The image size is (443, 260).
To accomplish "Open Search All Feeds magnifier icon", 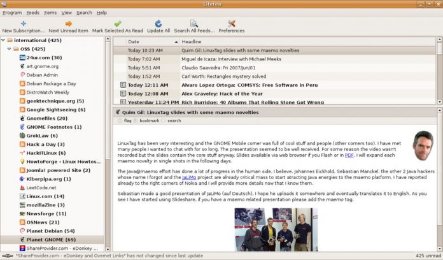I will [193, 24].
